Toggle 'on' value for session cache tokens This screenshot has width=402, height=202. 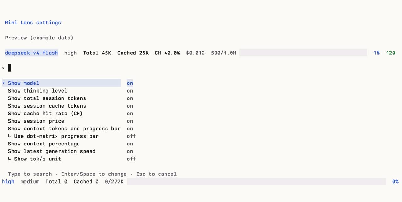pyautogui.click(x=130, y=106)
